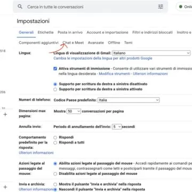Click the Online status indicator
Viewport: 192px width, 192px height.
(184, 7)
